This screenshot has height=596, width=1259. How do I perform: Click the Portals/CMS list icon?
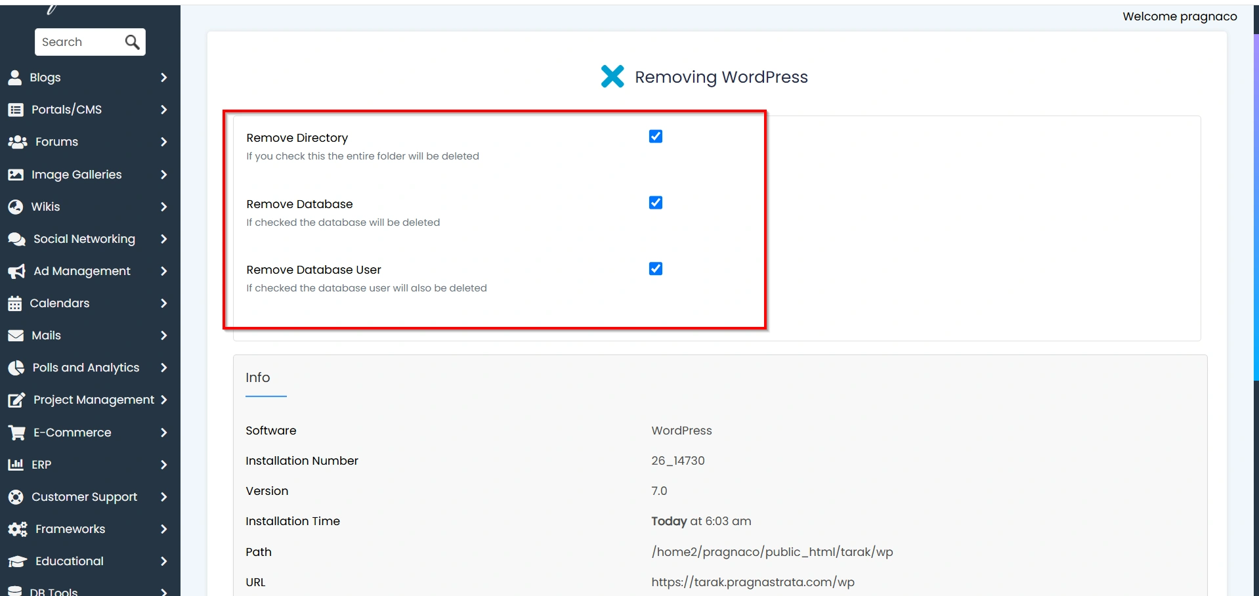pyautogui.click(x=16, y=110)
